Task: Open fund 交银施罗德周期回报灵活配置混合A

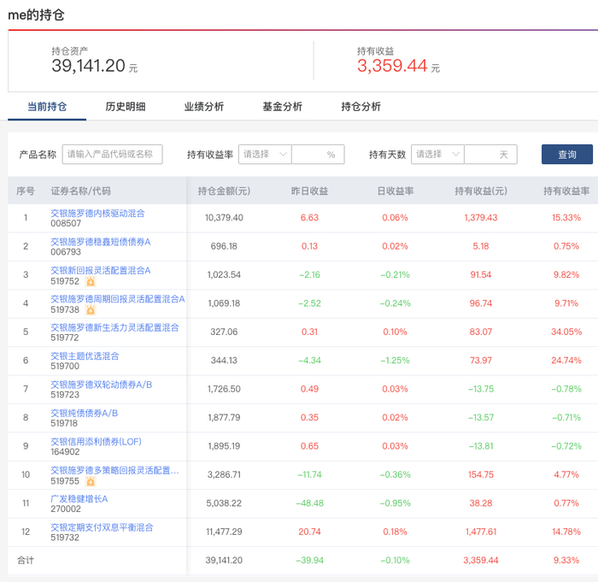Action: pyautogui.click(x=118, y=299)
